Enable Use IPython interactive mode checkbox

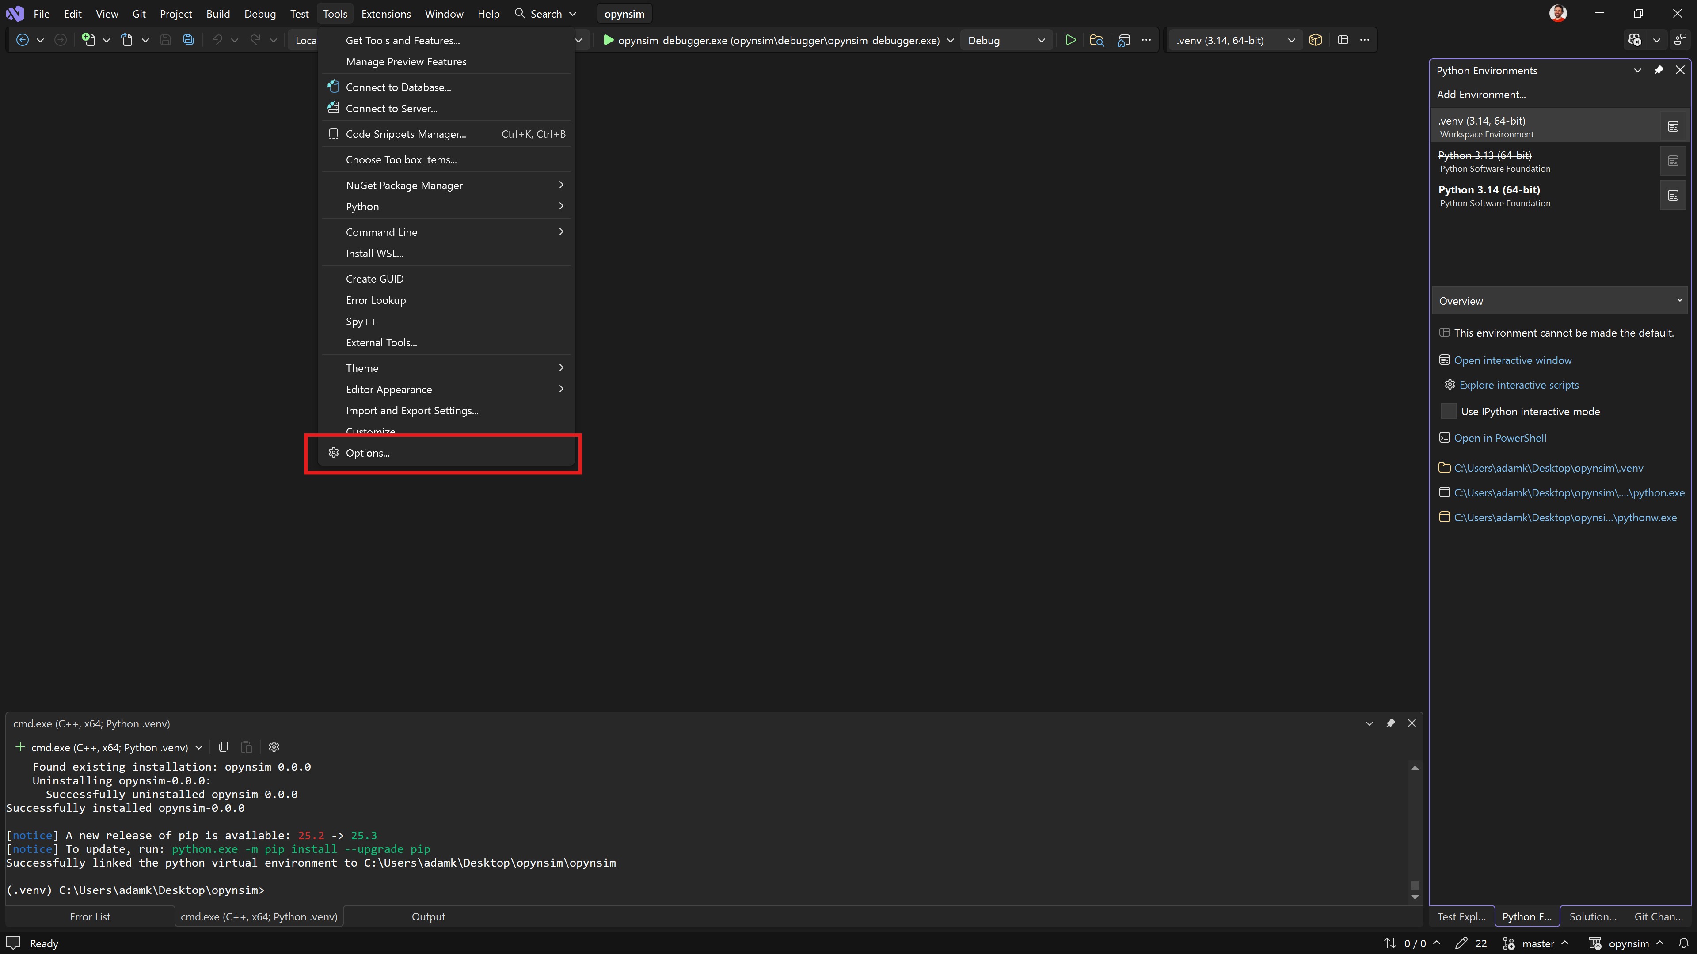(x=1449, y=412)
